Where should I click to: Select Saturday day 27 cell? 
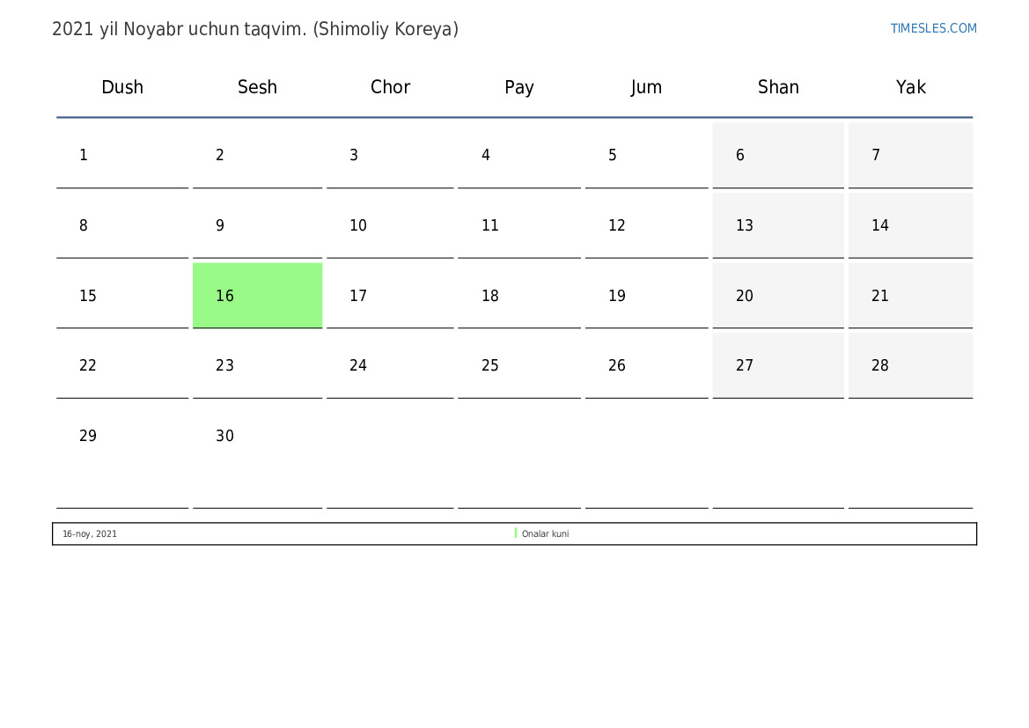coord(778,365)
